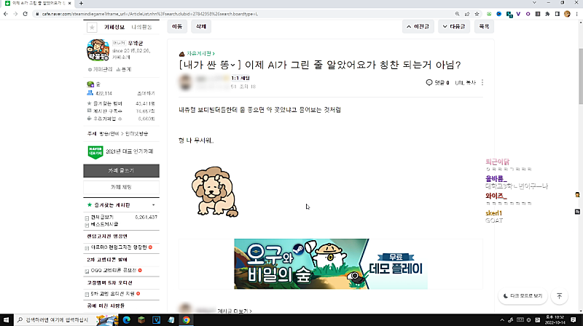Toggle dark mode view 다크 모드로 보기
The width and height of the screenshot is (583, 326).
[x=523, y=296]
